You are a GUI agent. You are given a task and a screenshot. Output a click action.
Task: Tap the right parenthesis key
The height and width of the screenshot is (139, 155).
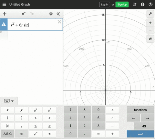coord(22,118)
